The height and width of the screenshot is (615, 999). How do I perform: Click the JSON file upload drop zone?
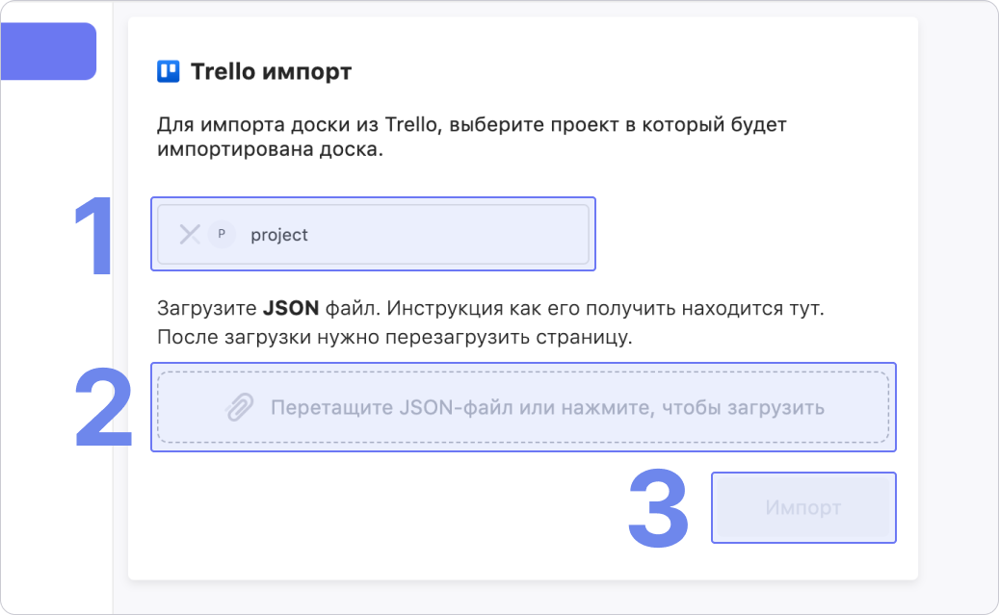[x=523, y=407]
